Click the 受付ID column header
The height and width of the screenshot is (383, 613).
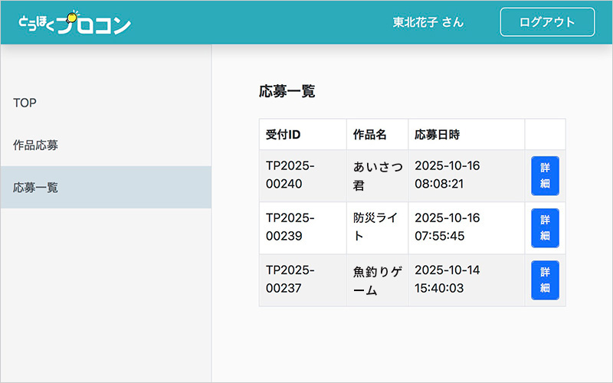pyautogui.click(x=283, y=135)
